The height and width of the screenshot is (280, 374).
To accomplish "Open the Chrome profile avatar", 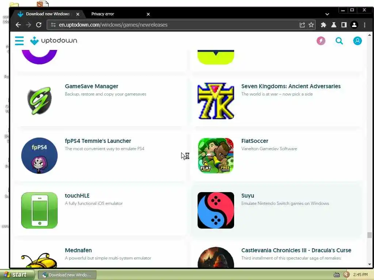I will point(354,25).
